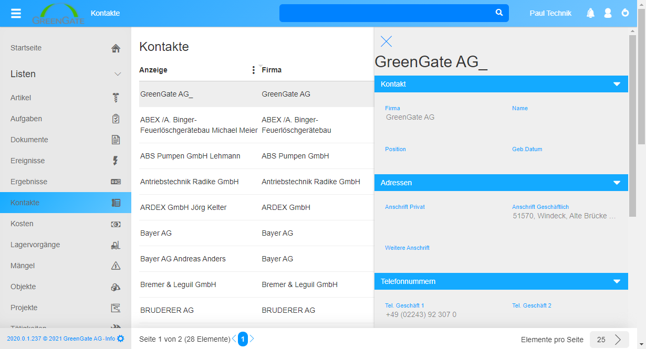Open the Anzeige column options menu
This screenshot has height=349, width=646.
tap(254, 70)
